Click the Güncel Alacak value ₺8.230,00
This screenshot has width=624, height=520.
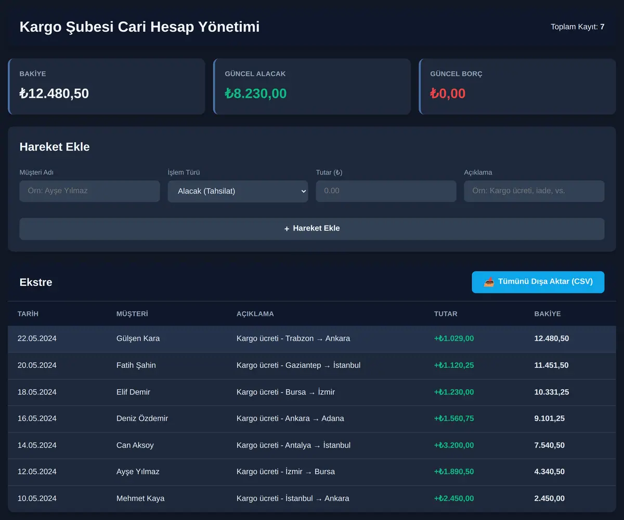click(x=256, y=94)
